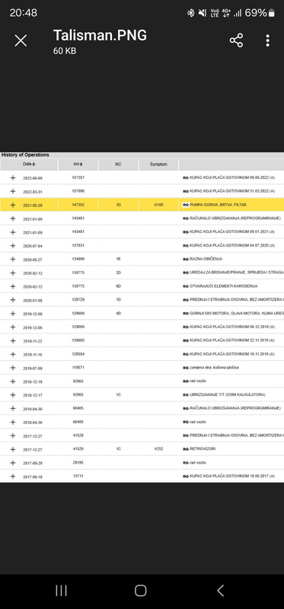The width and height of the screenshot is (284, 609).
Task: Click the UBRIZGAVANJE T/T (OSIM KALKULATORA) description
Action: 228,394
